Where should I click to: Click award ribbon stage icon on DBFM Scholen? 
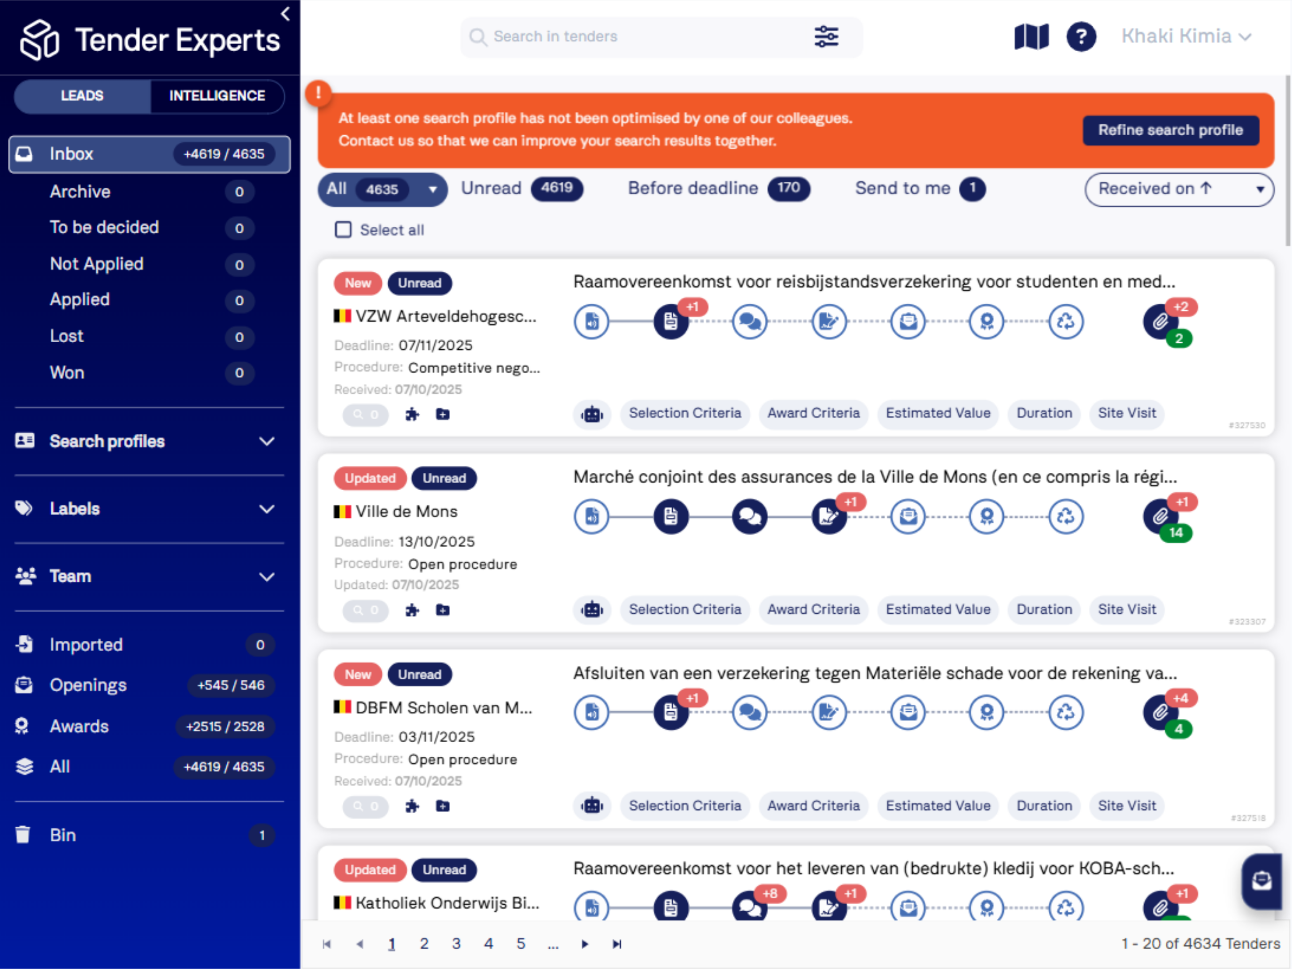(986, 713)
